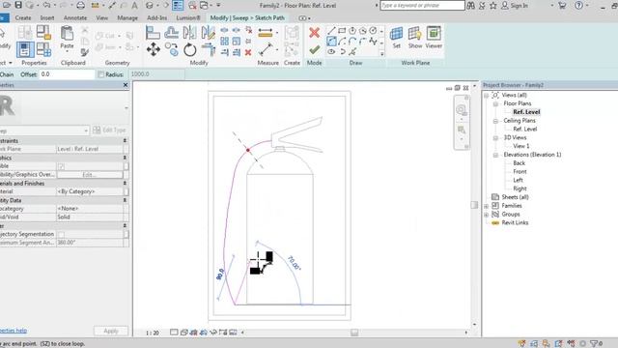Choose the Circle draw tool
Image resolution: width=618 pixels, height=348 pixels.
[373, 31]
